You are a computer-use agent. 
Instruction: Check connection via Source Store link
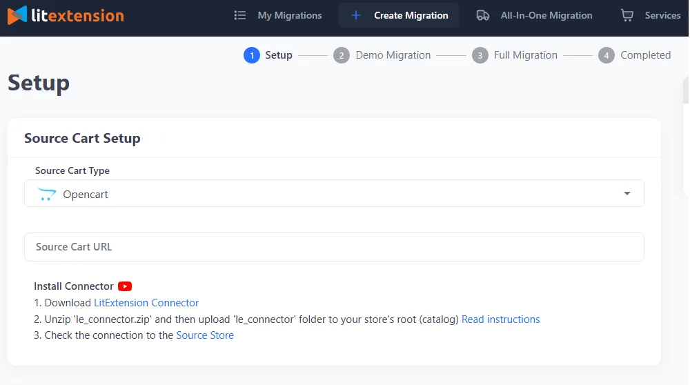[x=205, y=335]
